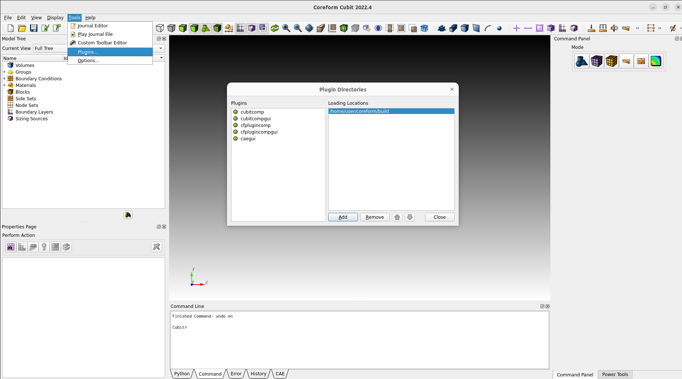Open the Help menu

pos(90,17)
